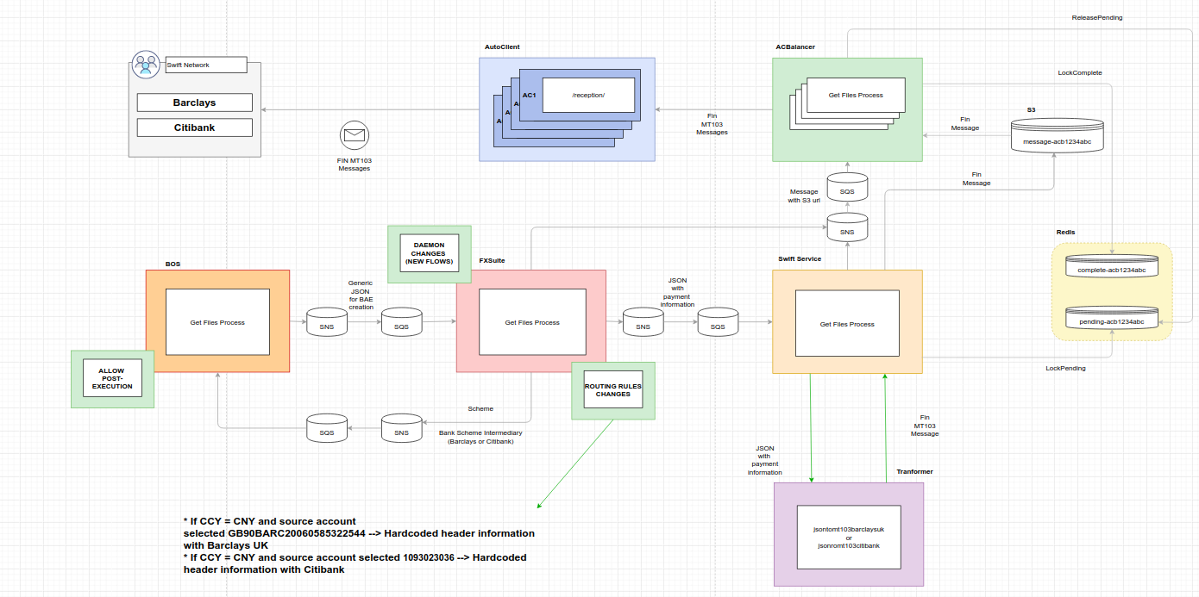Image resolution: width=1199 pixels, height=597 pixels.
Task: Click the ALLOW POST-EXECUTION note box
Action: 112,379
